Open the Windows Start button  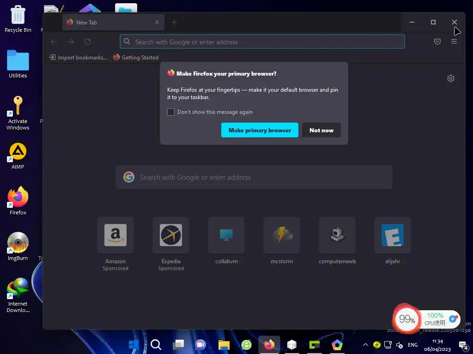pyautogui.click(x=133, y=344)
